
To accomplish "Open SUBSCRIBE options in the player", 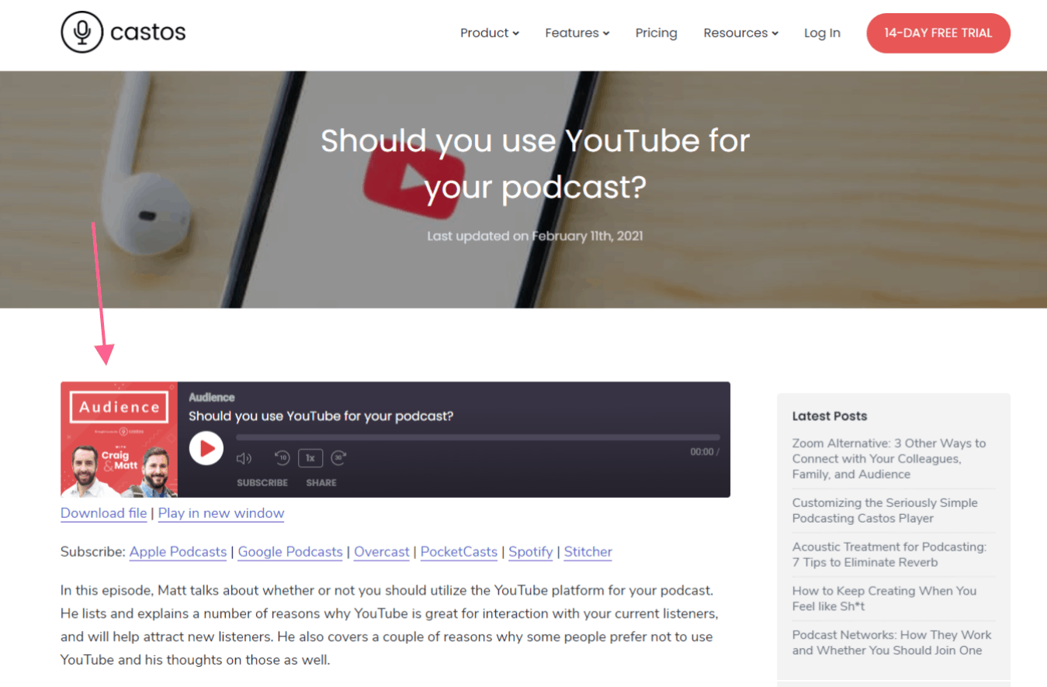I will coord(262,482).
